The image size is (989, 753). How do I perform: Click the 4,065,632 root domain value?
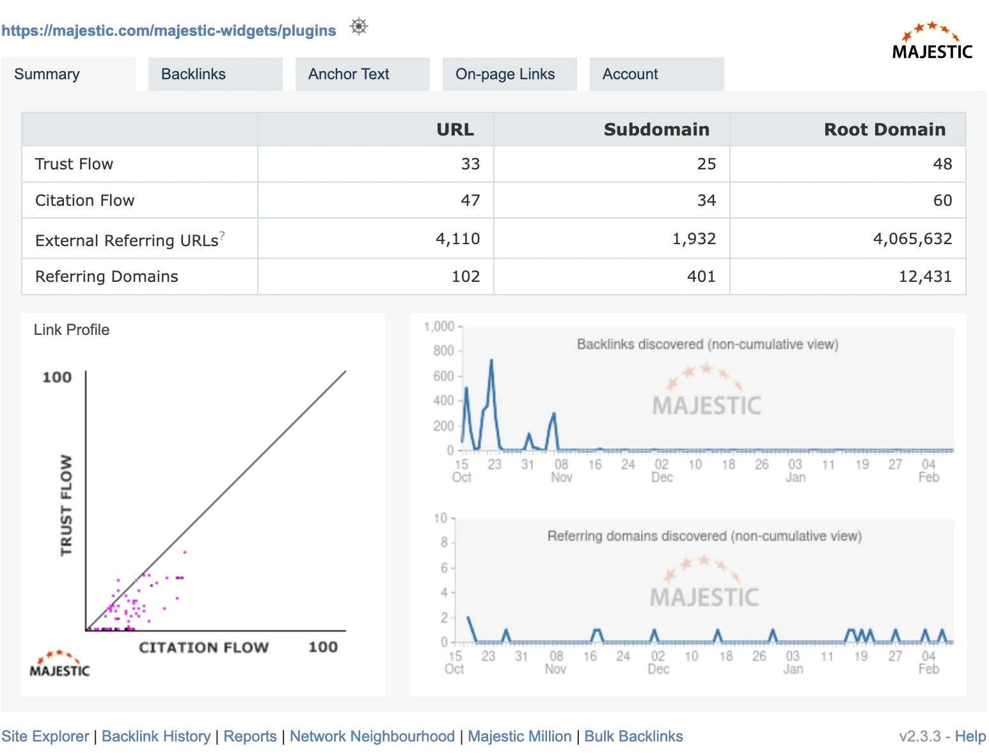[x=913, y=239]
